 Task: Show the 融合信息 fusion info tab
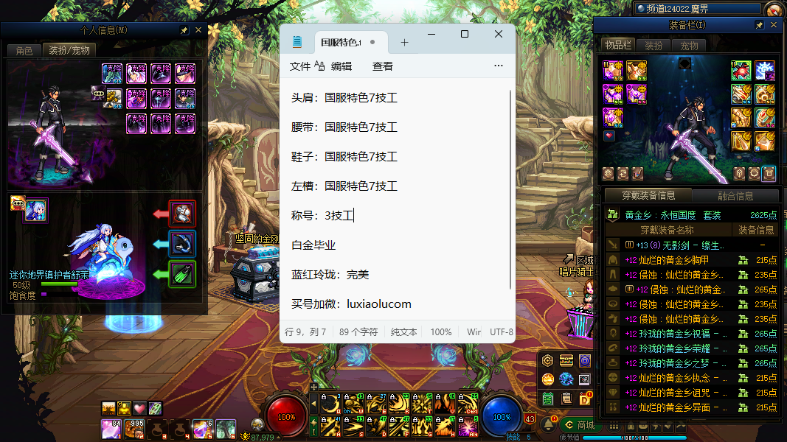735,196
